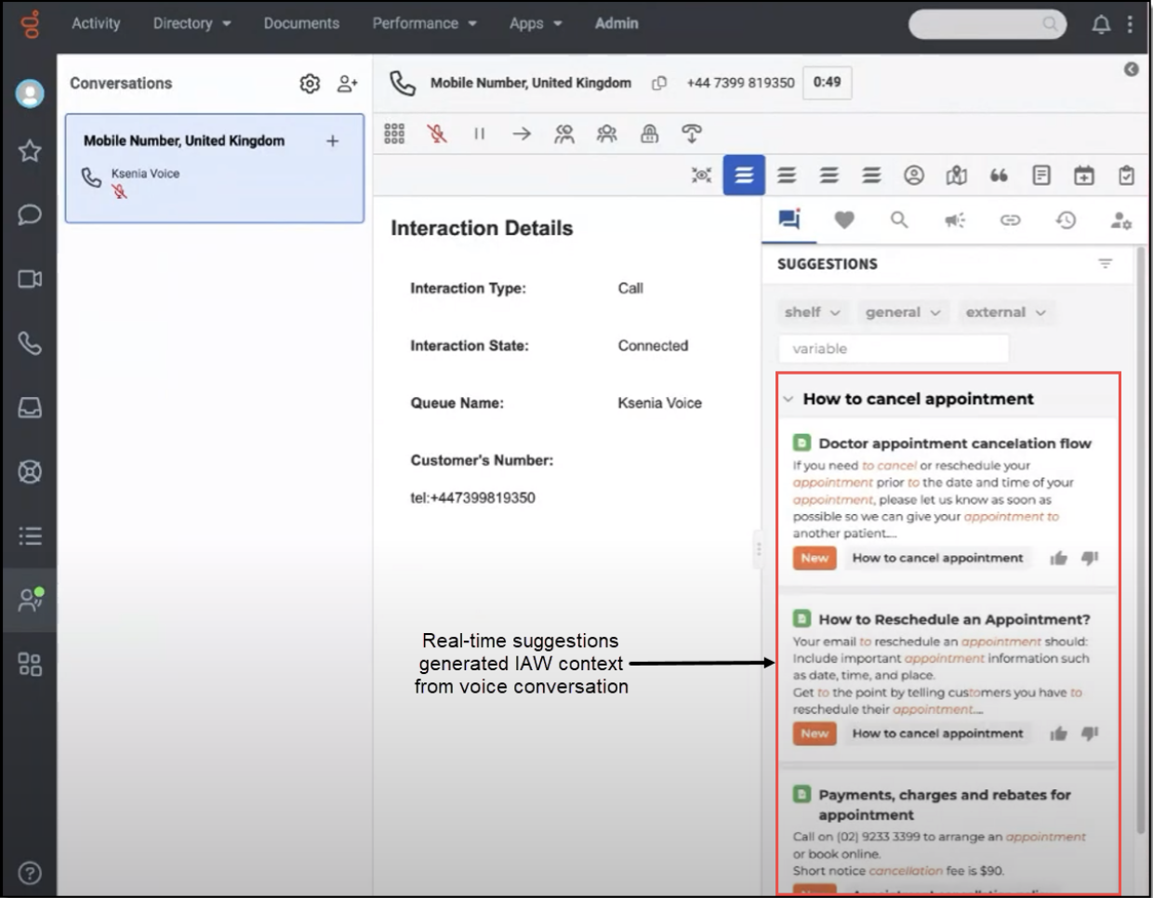Viewport: 1153px width, 898px height.
Task: Open the external dropdown
Action: [x=1005, y=312]
